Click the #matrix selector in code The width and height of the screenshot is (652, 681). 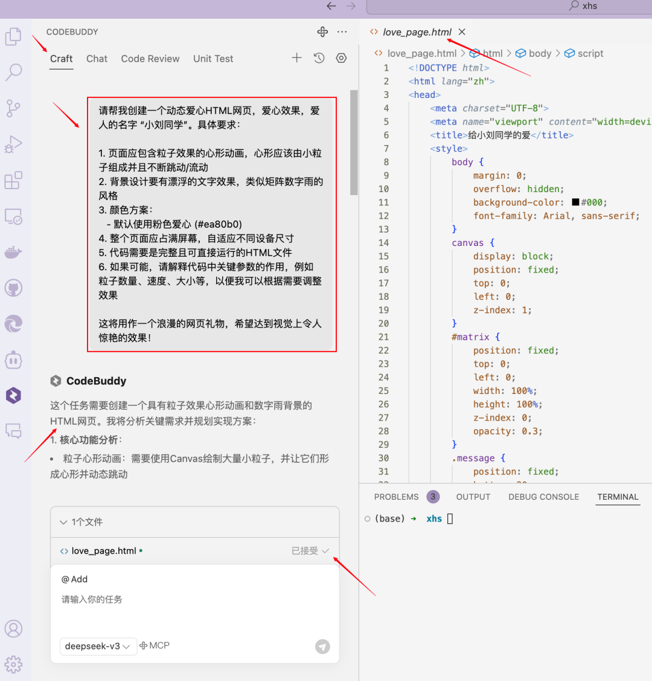point(470,337)
